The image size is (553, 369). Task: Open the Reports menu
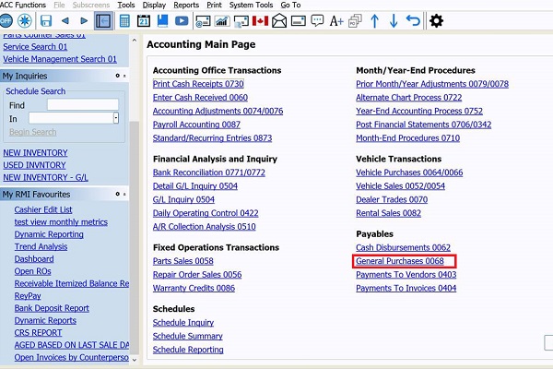pyautogui.click(x=186, y=5)
